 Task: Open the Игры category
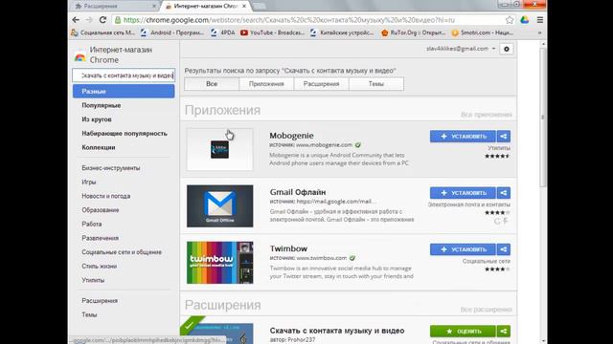click(89, 183)
